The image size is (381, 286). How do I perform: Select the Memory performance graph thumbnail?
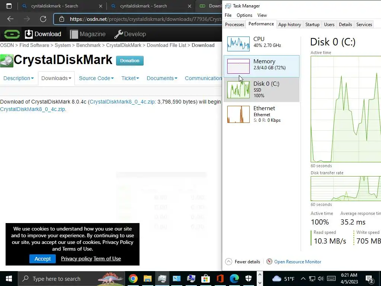238,66
